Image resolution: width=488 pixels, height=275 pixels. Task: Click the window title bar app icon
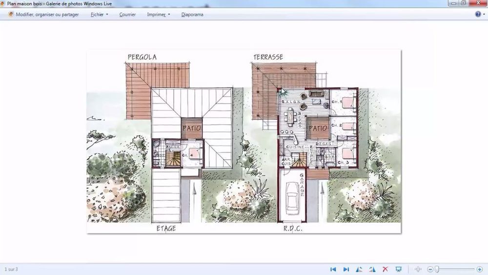2,3
